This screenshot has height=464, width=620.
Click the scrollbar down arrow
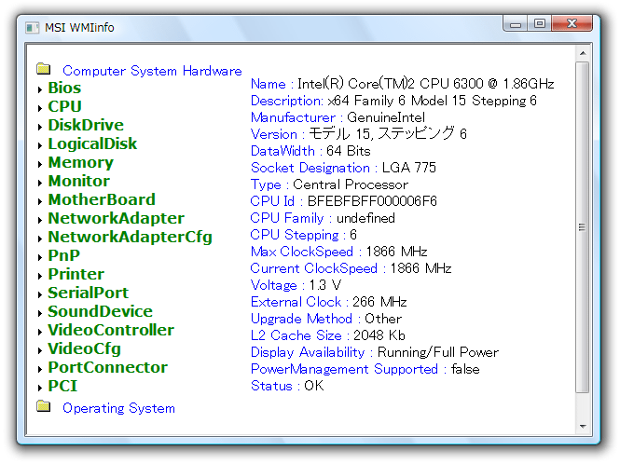point(583,427)
